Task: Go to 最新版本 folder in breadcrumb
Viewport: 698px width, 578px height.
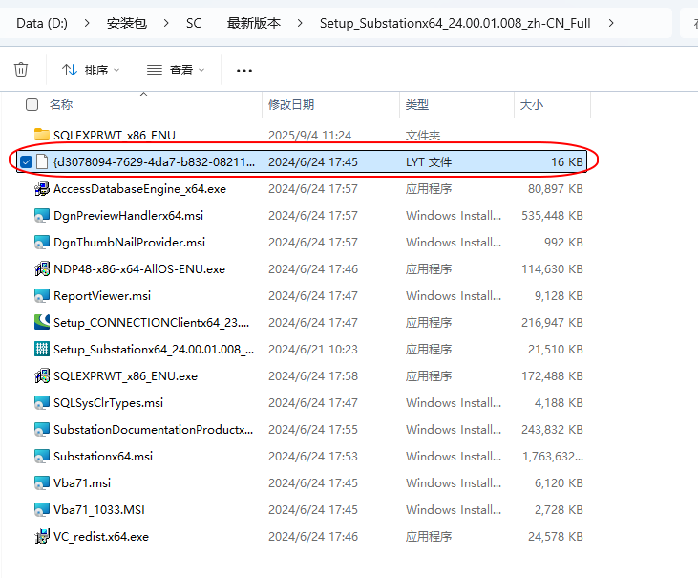Action: pos(254,23)
